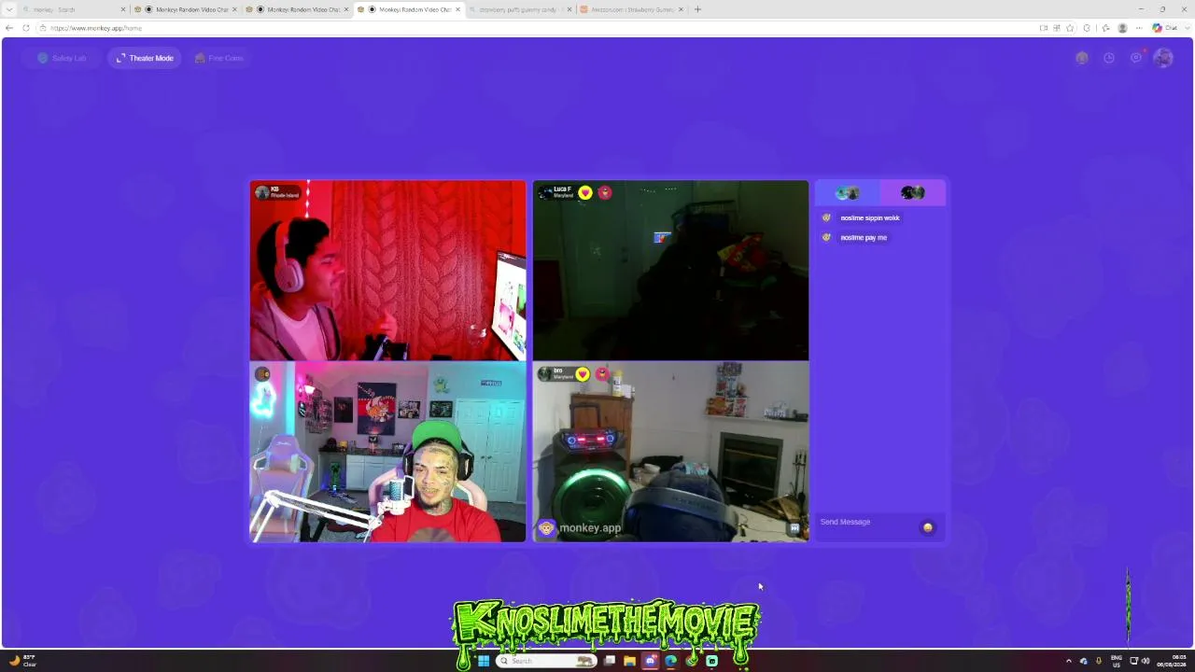Switch to the Amazon Strawberry Gummy tab

coord(630,9)
